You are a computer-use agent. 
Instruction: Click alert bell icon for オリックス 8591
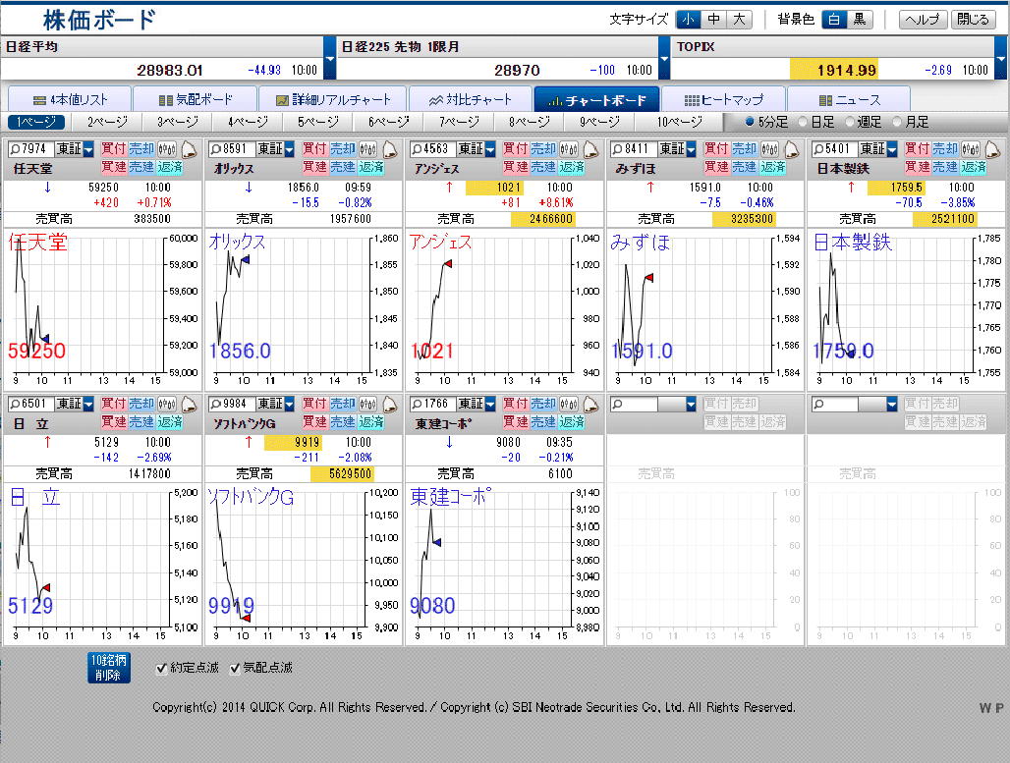pos(390,149)
